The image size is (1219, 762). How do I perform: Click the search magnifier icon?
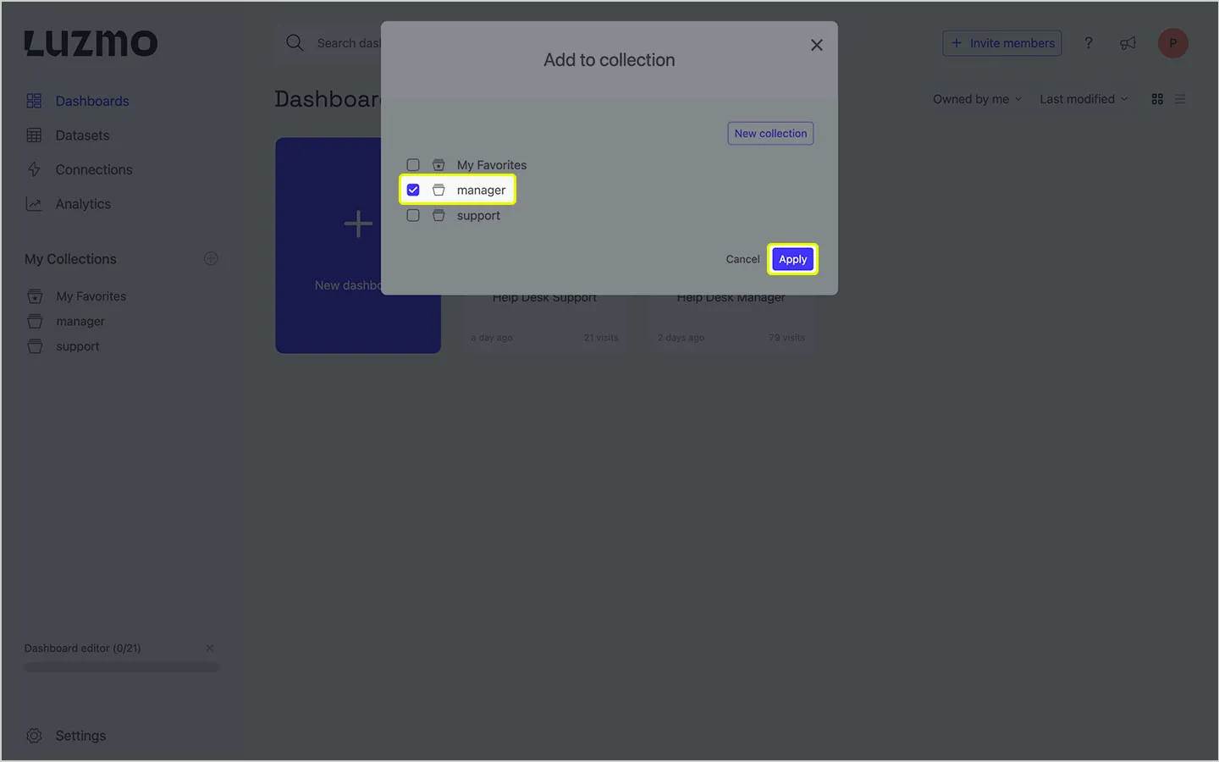tap(295, 43)
